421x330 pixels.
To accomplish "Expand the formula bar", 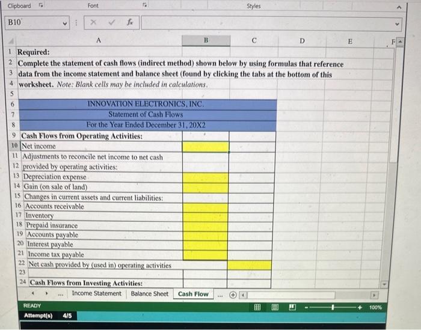I will click(x=398, y=24).
